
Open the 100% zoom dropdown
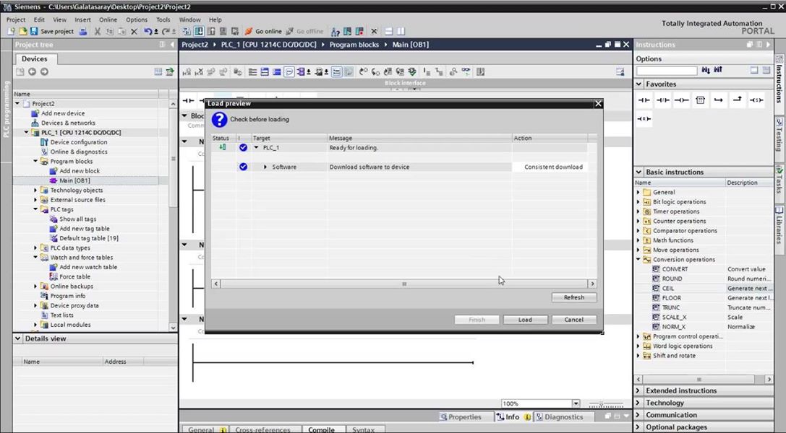click(x=576, y=403)
